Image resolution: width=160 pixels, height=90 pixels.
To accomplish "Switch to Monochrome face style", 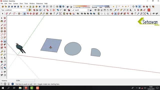I will 63,6.
